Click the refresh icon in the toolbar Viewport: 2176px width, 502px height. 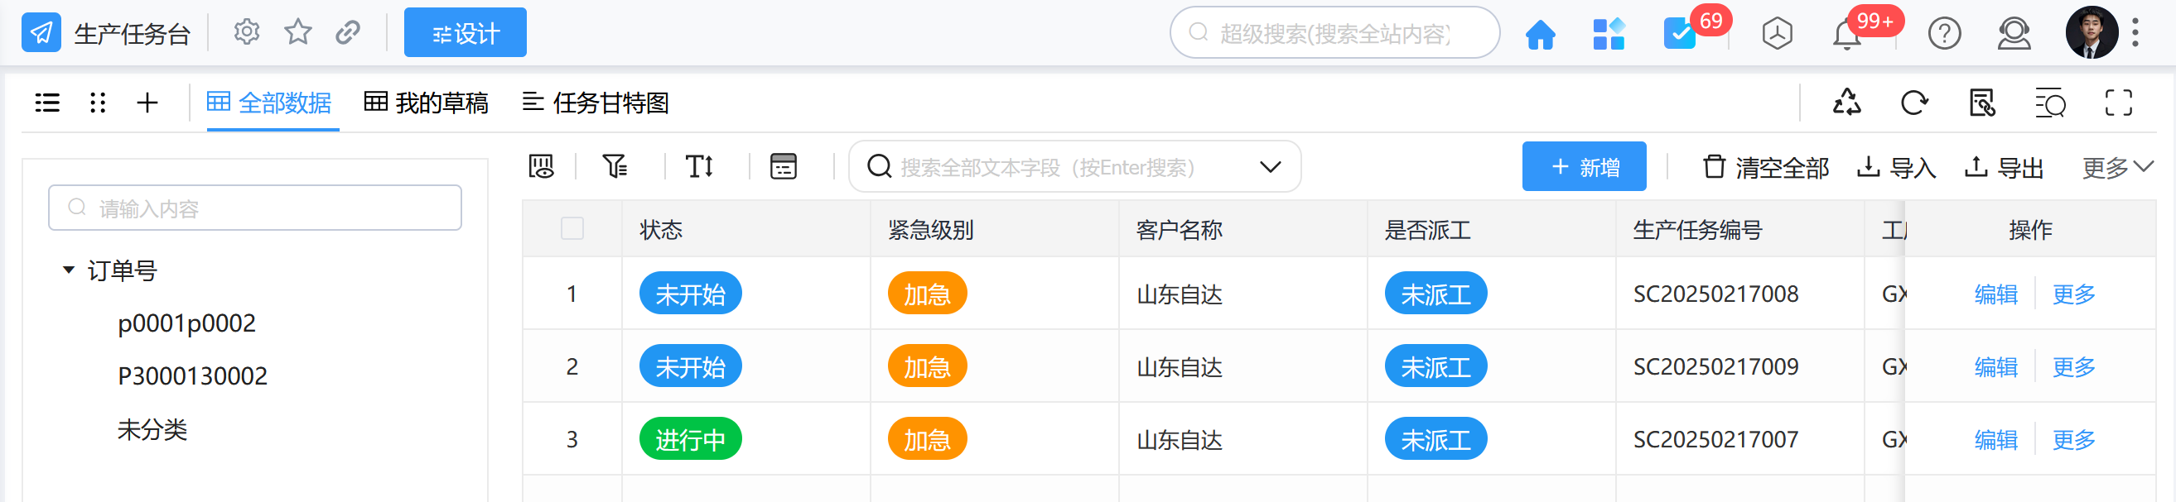point(1914,103)
